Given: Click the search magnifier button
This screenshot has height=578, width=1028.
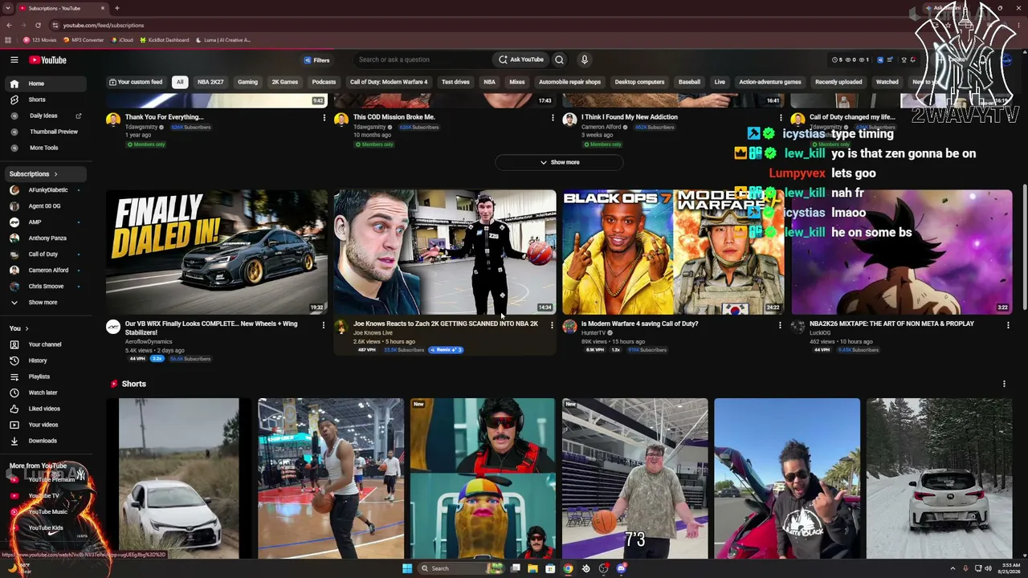Looking at the screenshot, I should click(x=559, y=59).
